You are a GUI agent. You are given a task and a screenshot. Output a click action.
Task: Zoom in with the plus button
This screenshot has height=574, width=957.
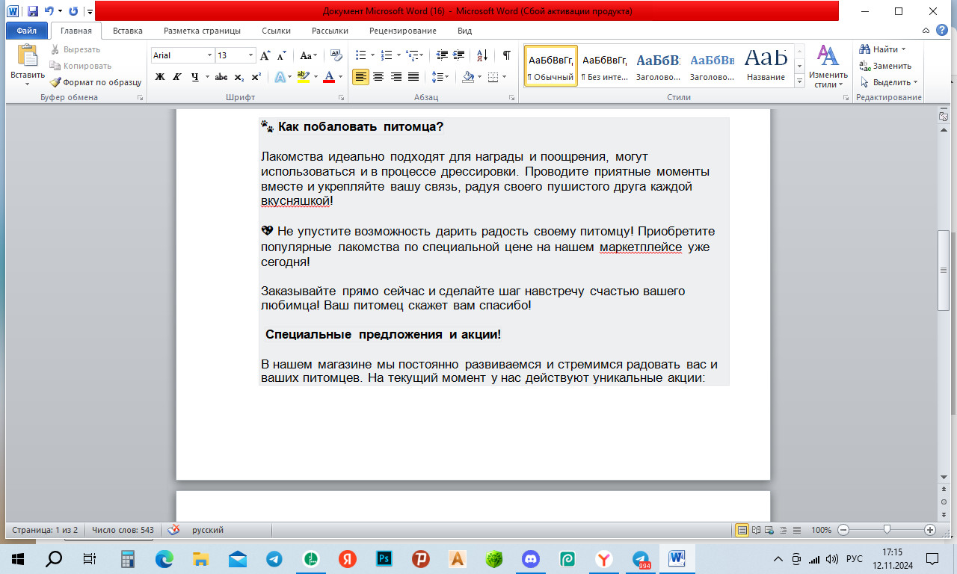point(930,530)
